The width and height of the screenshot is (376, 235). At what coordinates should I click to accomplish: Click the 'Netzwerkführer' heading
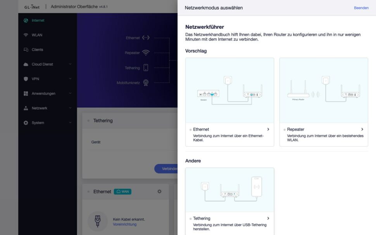(205, 27)
